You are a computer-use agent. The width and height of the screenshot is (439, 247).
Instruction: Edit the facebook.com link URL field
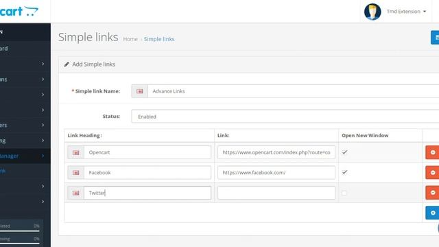tap(276, 173)
